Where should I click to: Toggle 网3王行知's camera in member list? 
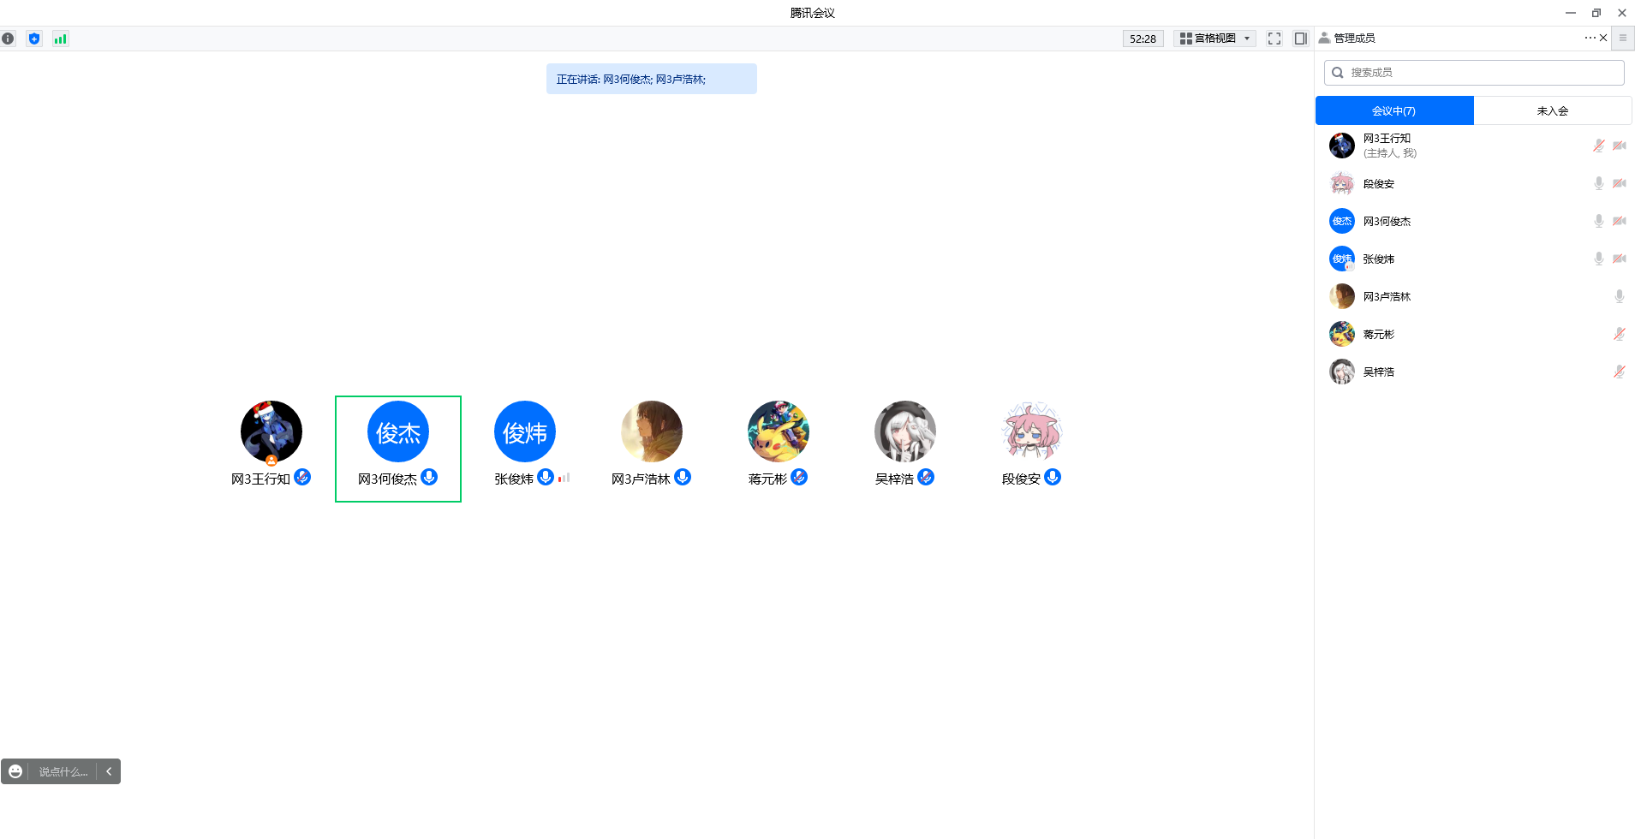(1620, 146)
